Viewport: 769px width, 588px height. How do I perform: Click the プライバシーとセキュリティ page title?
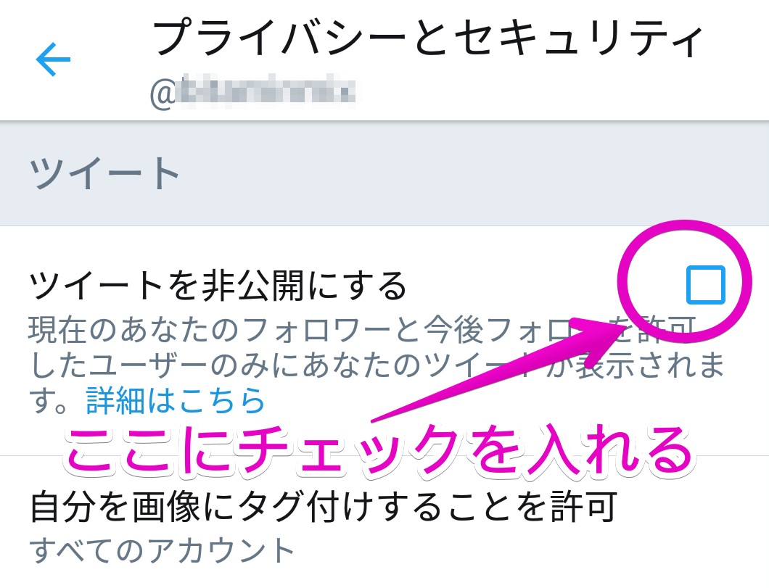429,38
